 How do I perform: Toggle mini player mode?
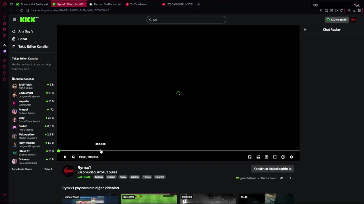click(250, 157)
